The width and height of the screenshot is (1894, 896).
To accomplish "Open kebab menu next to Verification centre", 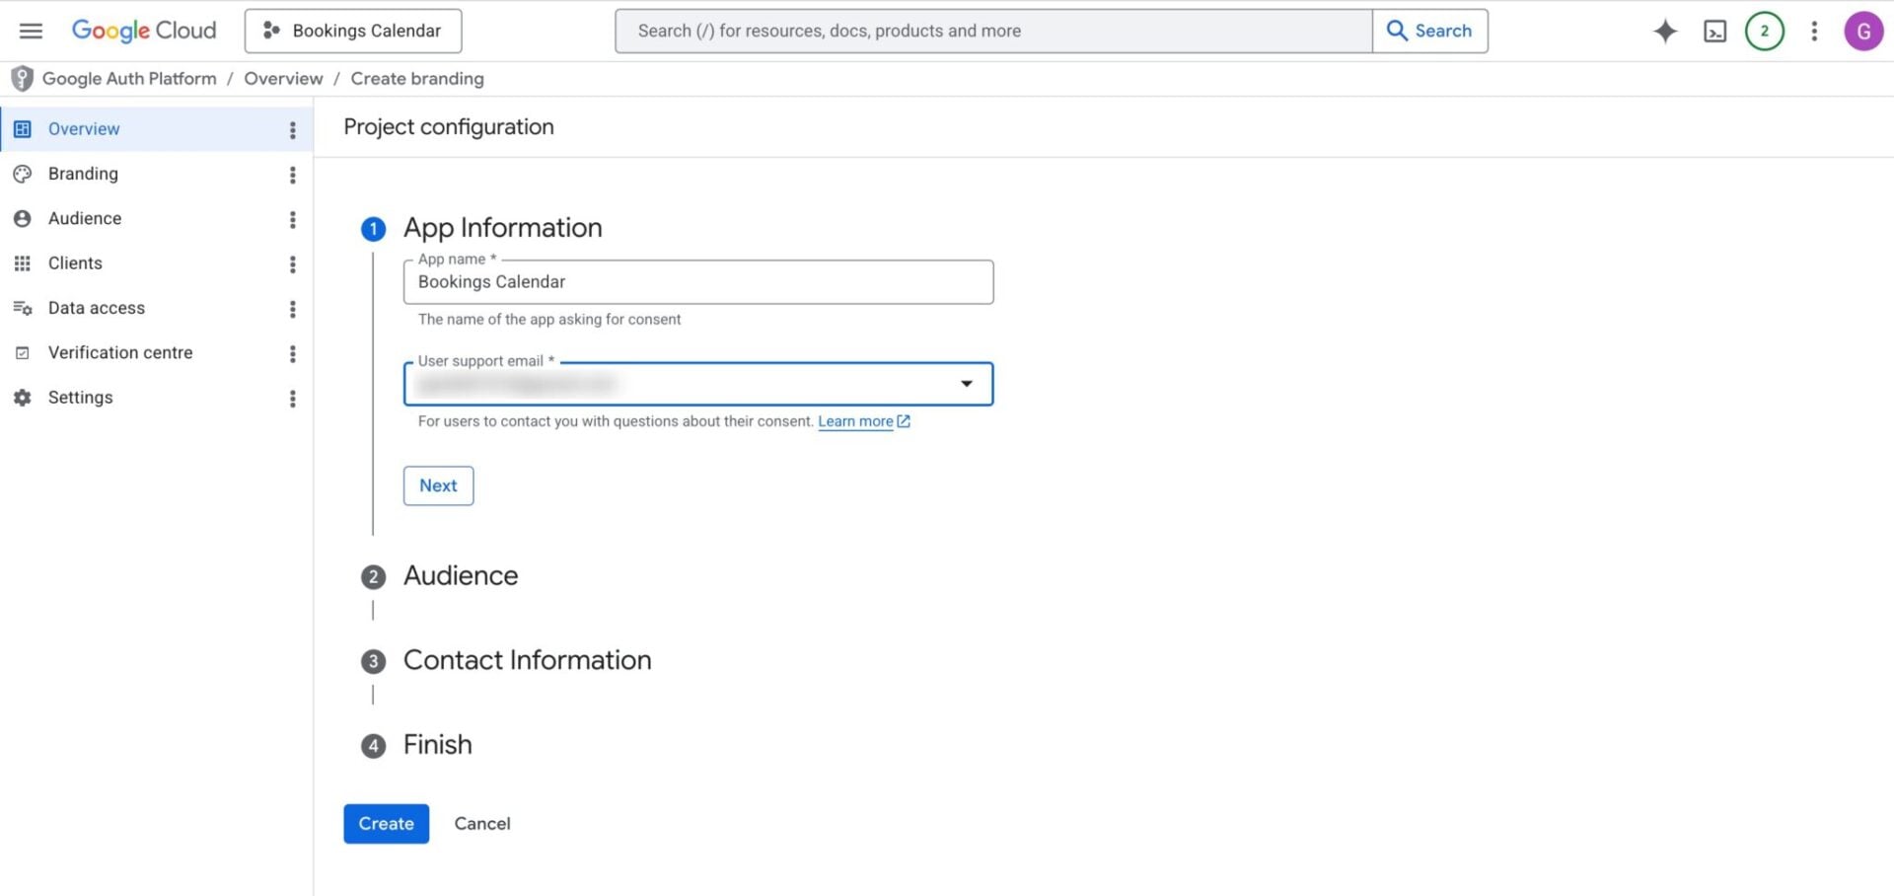I will (292, 354).
